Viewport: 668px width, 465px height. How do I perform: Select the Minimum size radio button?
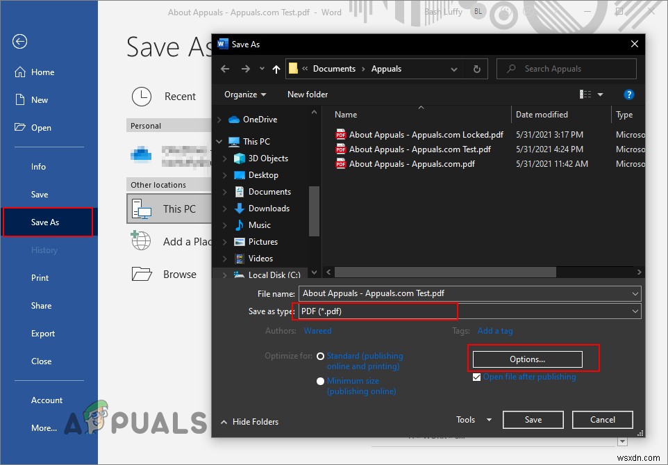click(x=320, y=382)
